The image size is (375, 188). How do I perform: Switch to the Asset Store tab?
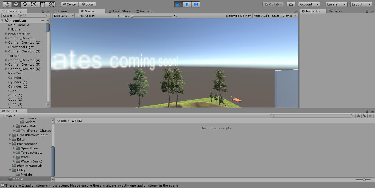tap(119, 11)
